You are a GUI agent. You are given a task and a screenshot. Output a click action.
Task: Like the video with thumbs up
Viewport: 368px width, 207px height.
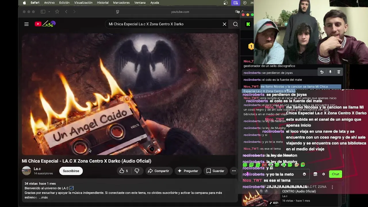tap(124, 171)
